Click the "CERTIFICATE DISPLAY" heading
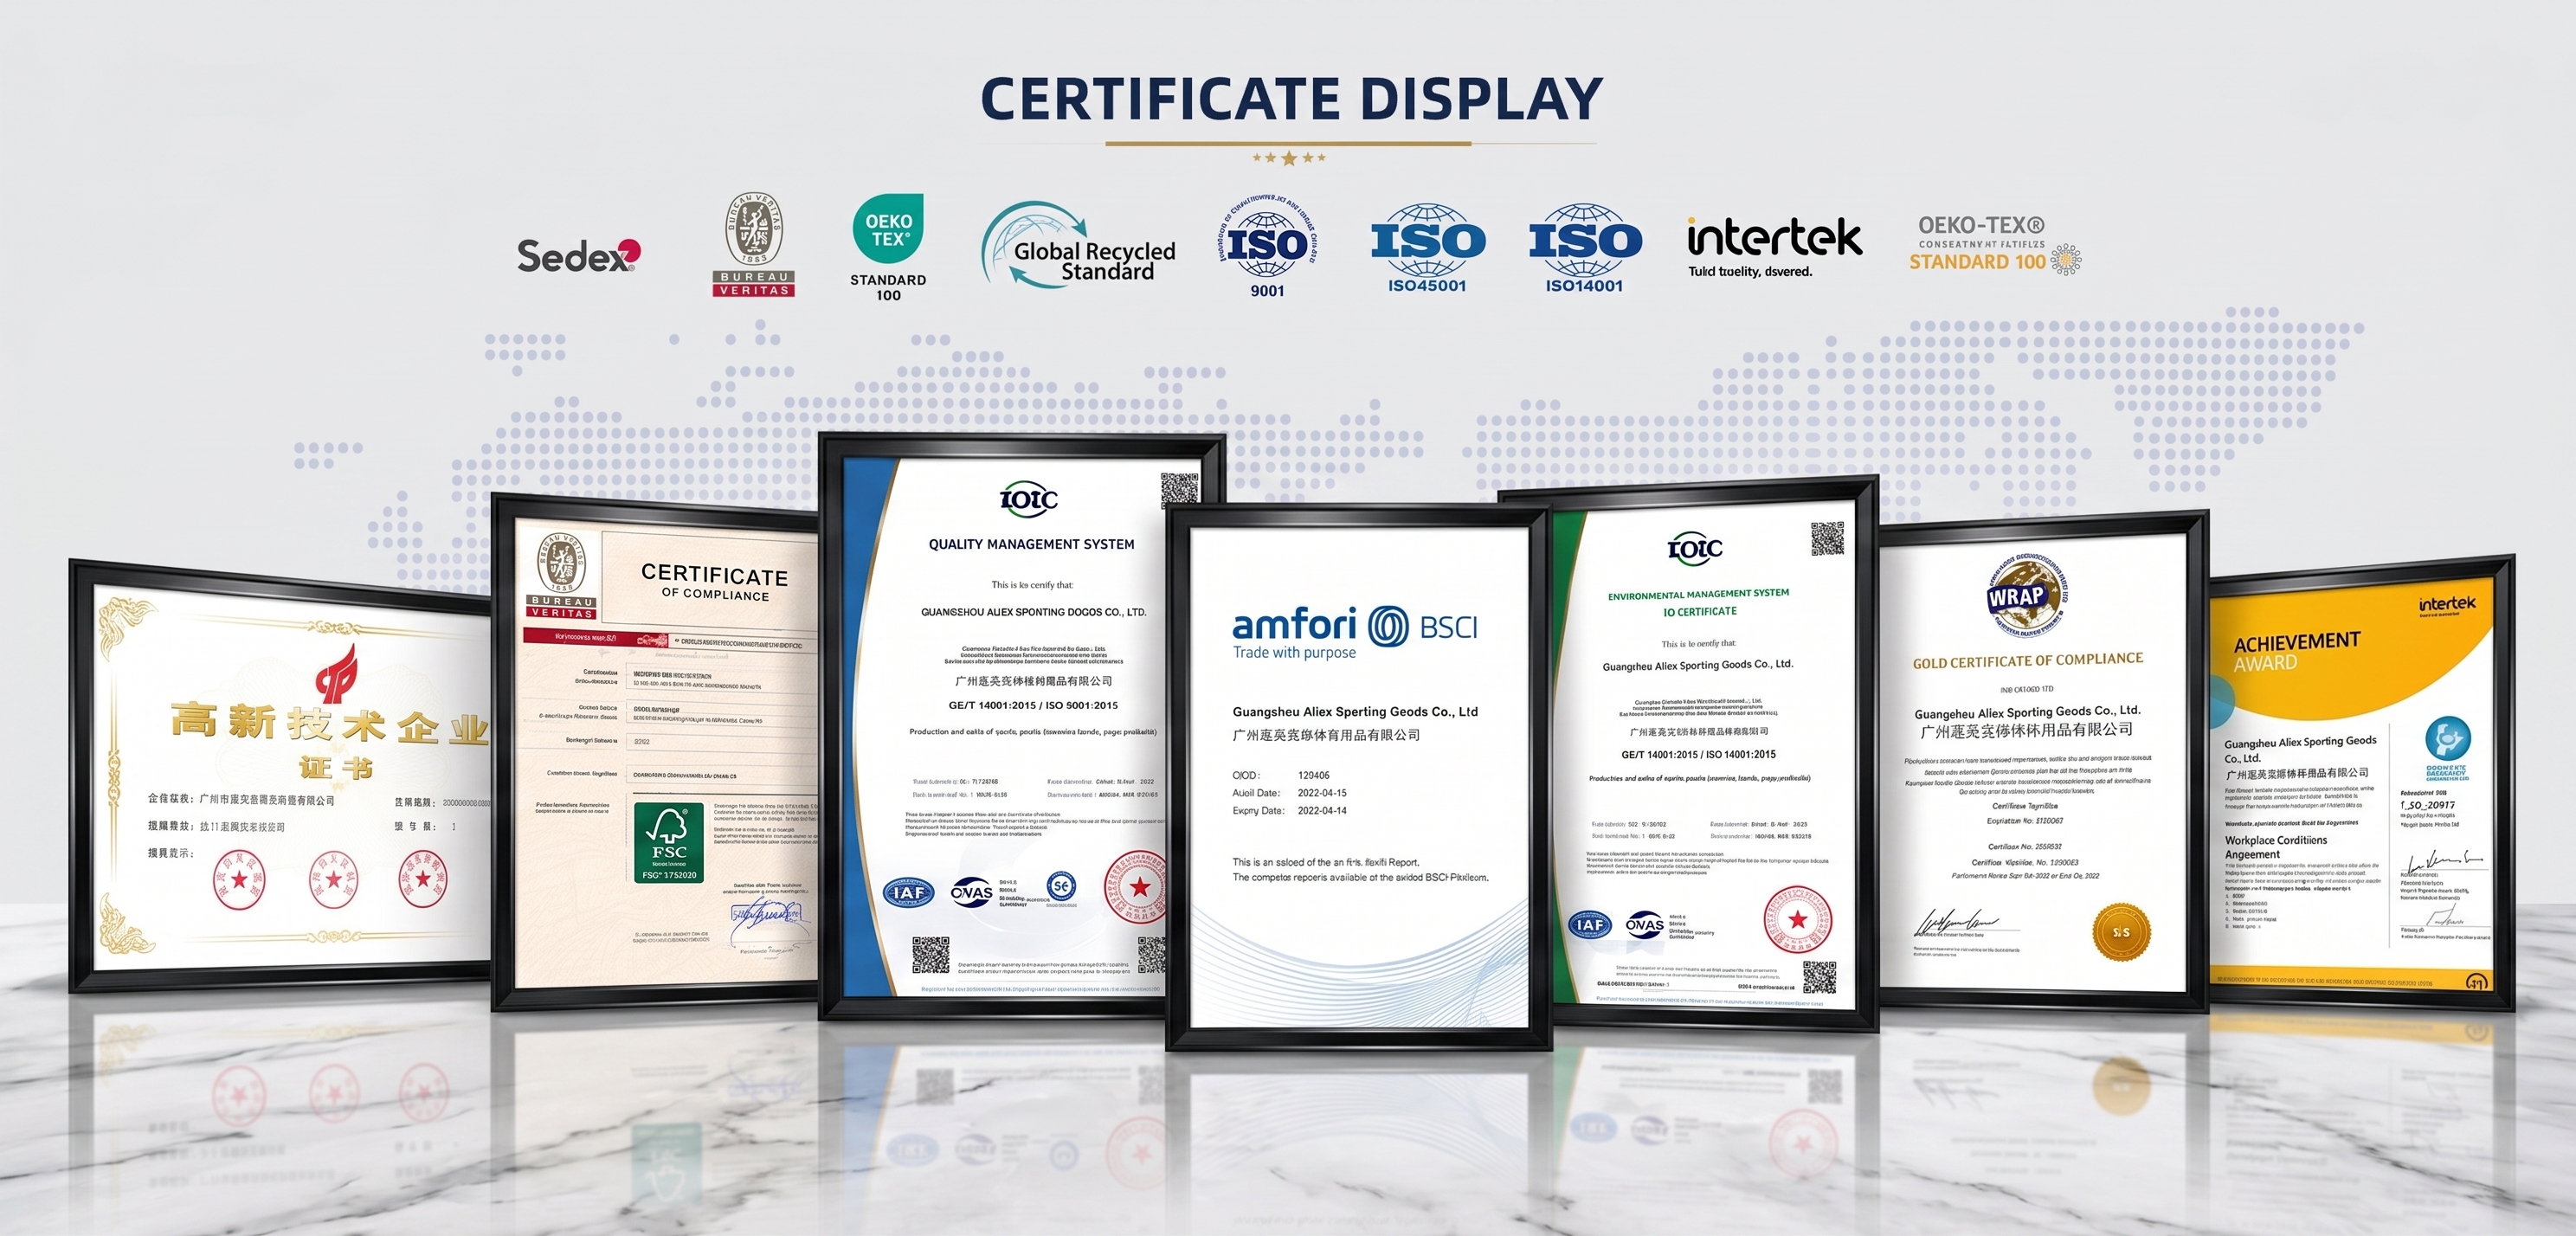The image size is (2576, 1236). (x=1291, y=99)
